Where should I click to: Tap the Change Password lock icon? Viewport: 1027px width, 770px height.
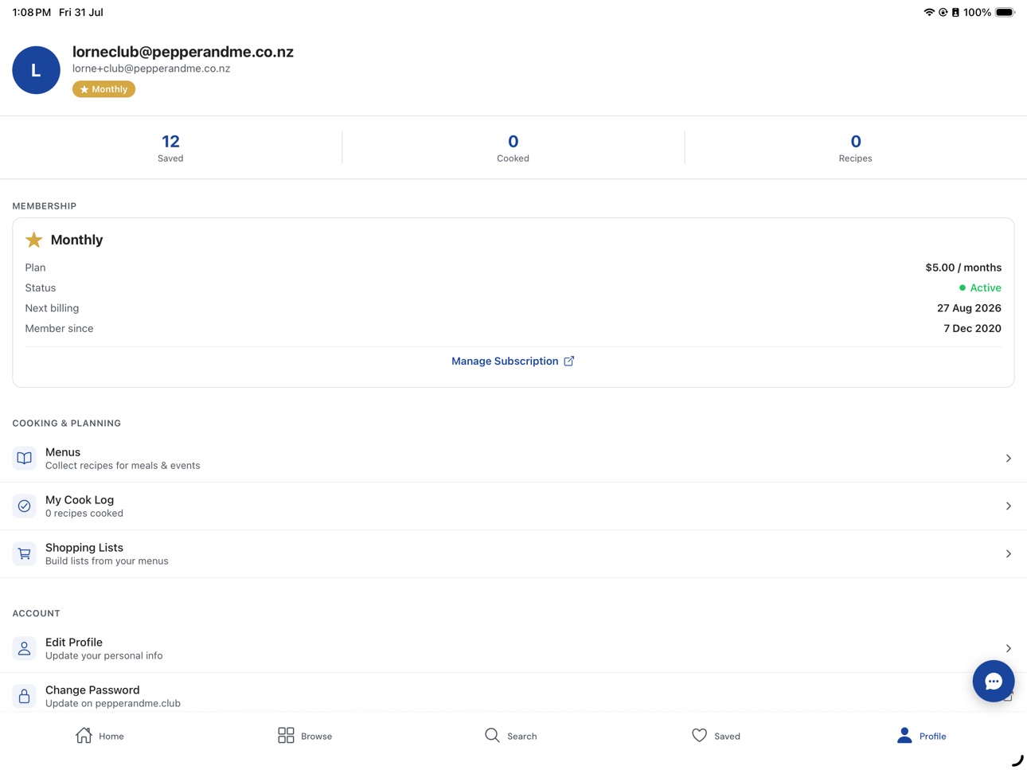(25, 696)
